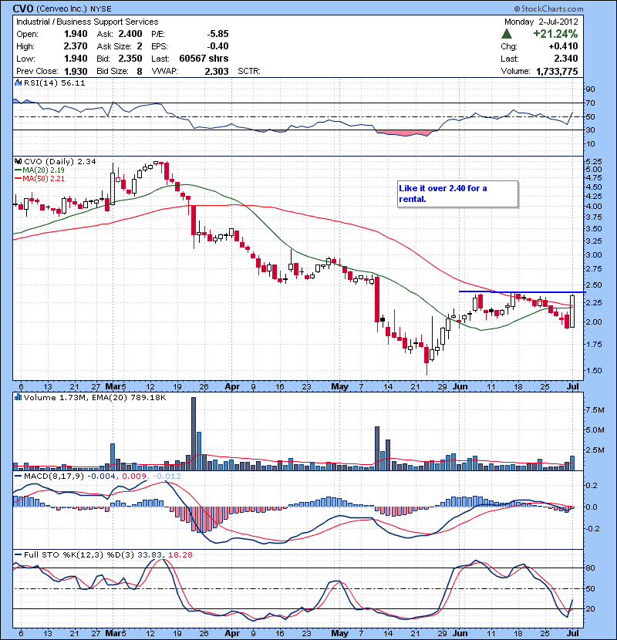This screenshot has height=640, width=617.
Task: Click the MACD values '-0.004, 0.009, -0.012'
Action: click(x=134, y=476)
